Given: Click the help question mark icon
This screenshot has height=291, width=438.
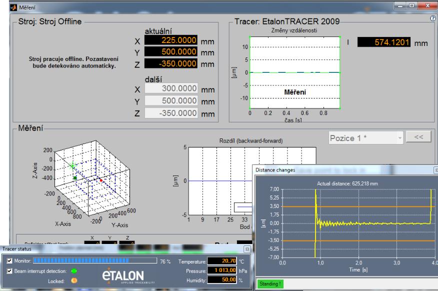Looking at the screenshot, I should click(432, 18).
